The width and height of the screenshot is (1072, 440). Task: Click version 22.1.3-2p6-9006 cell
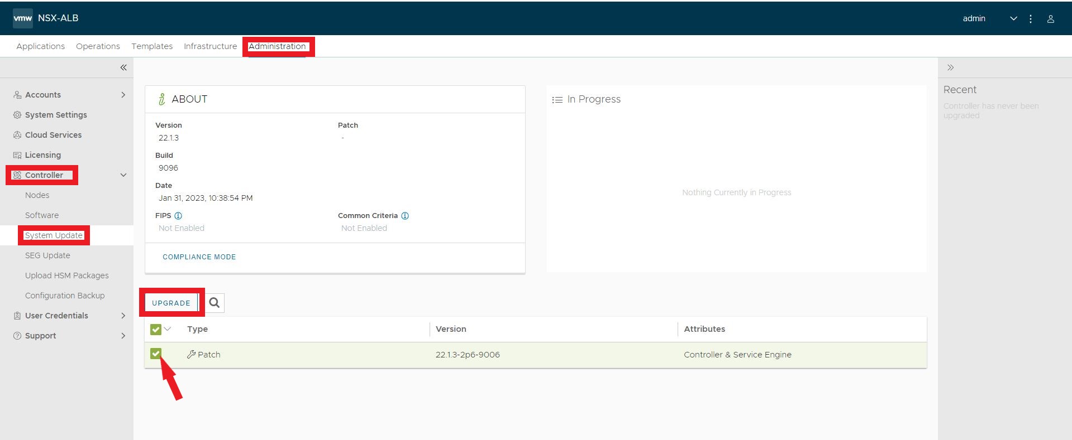(468, 355)
